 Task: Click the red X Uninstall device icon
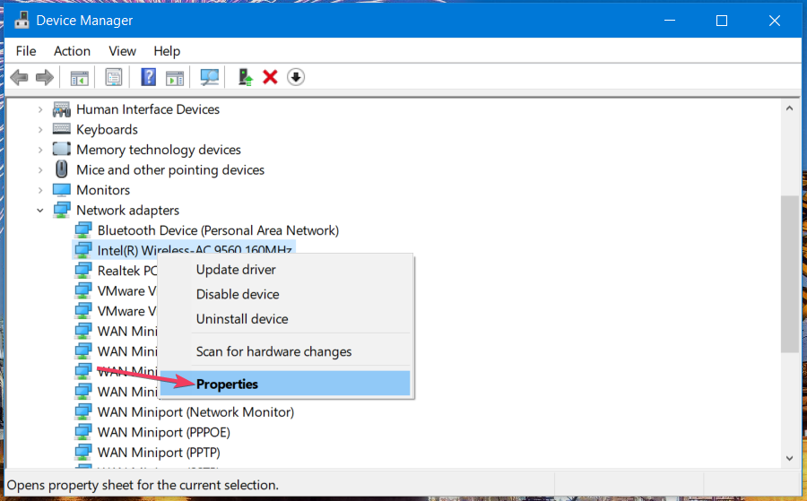(x=270, y=77)
